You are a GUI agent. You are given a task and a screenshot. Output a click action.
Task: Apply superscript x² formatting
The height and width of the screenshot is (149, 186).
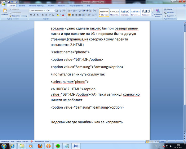[x=50, y=15]
